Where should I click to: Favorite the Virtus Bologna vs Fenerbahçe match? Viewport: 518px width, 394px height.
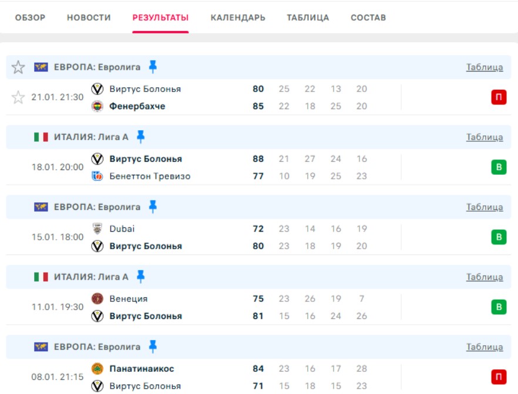click(18, 97)
